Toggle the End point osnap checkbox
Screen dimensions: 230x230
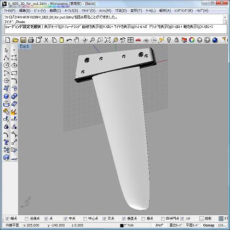point(7,219)
